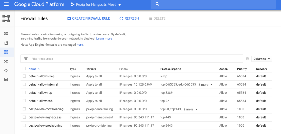
Task: Open VPC networks sidebar icon
Action: coord(6,34)
